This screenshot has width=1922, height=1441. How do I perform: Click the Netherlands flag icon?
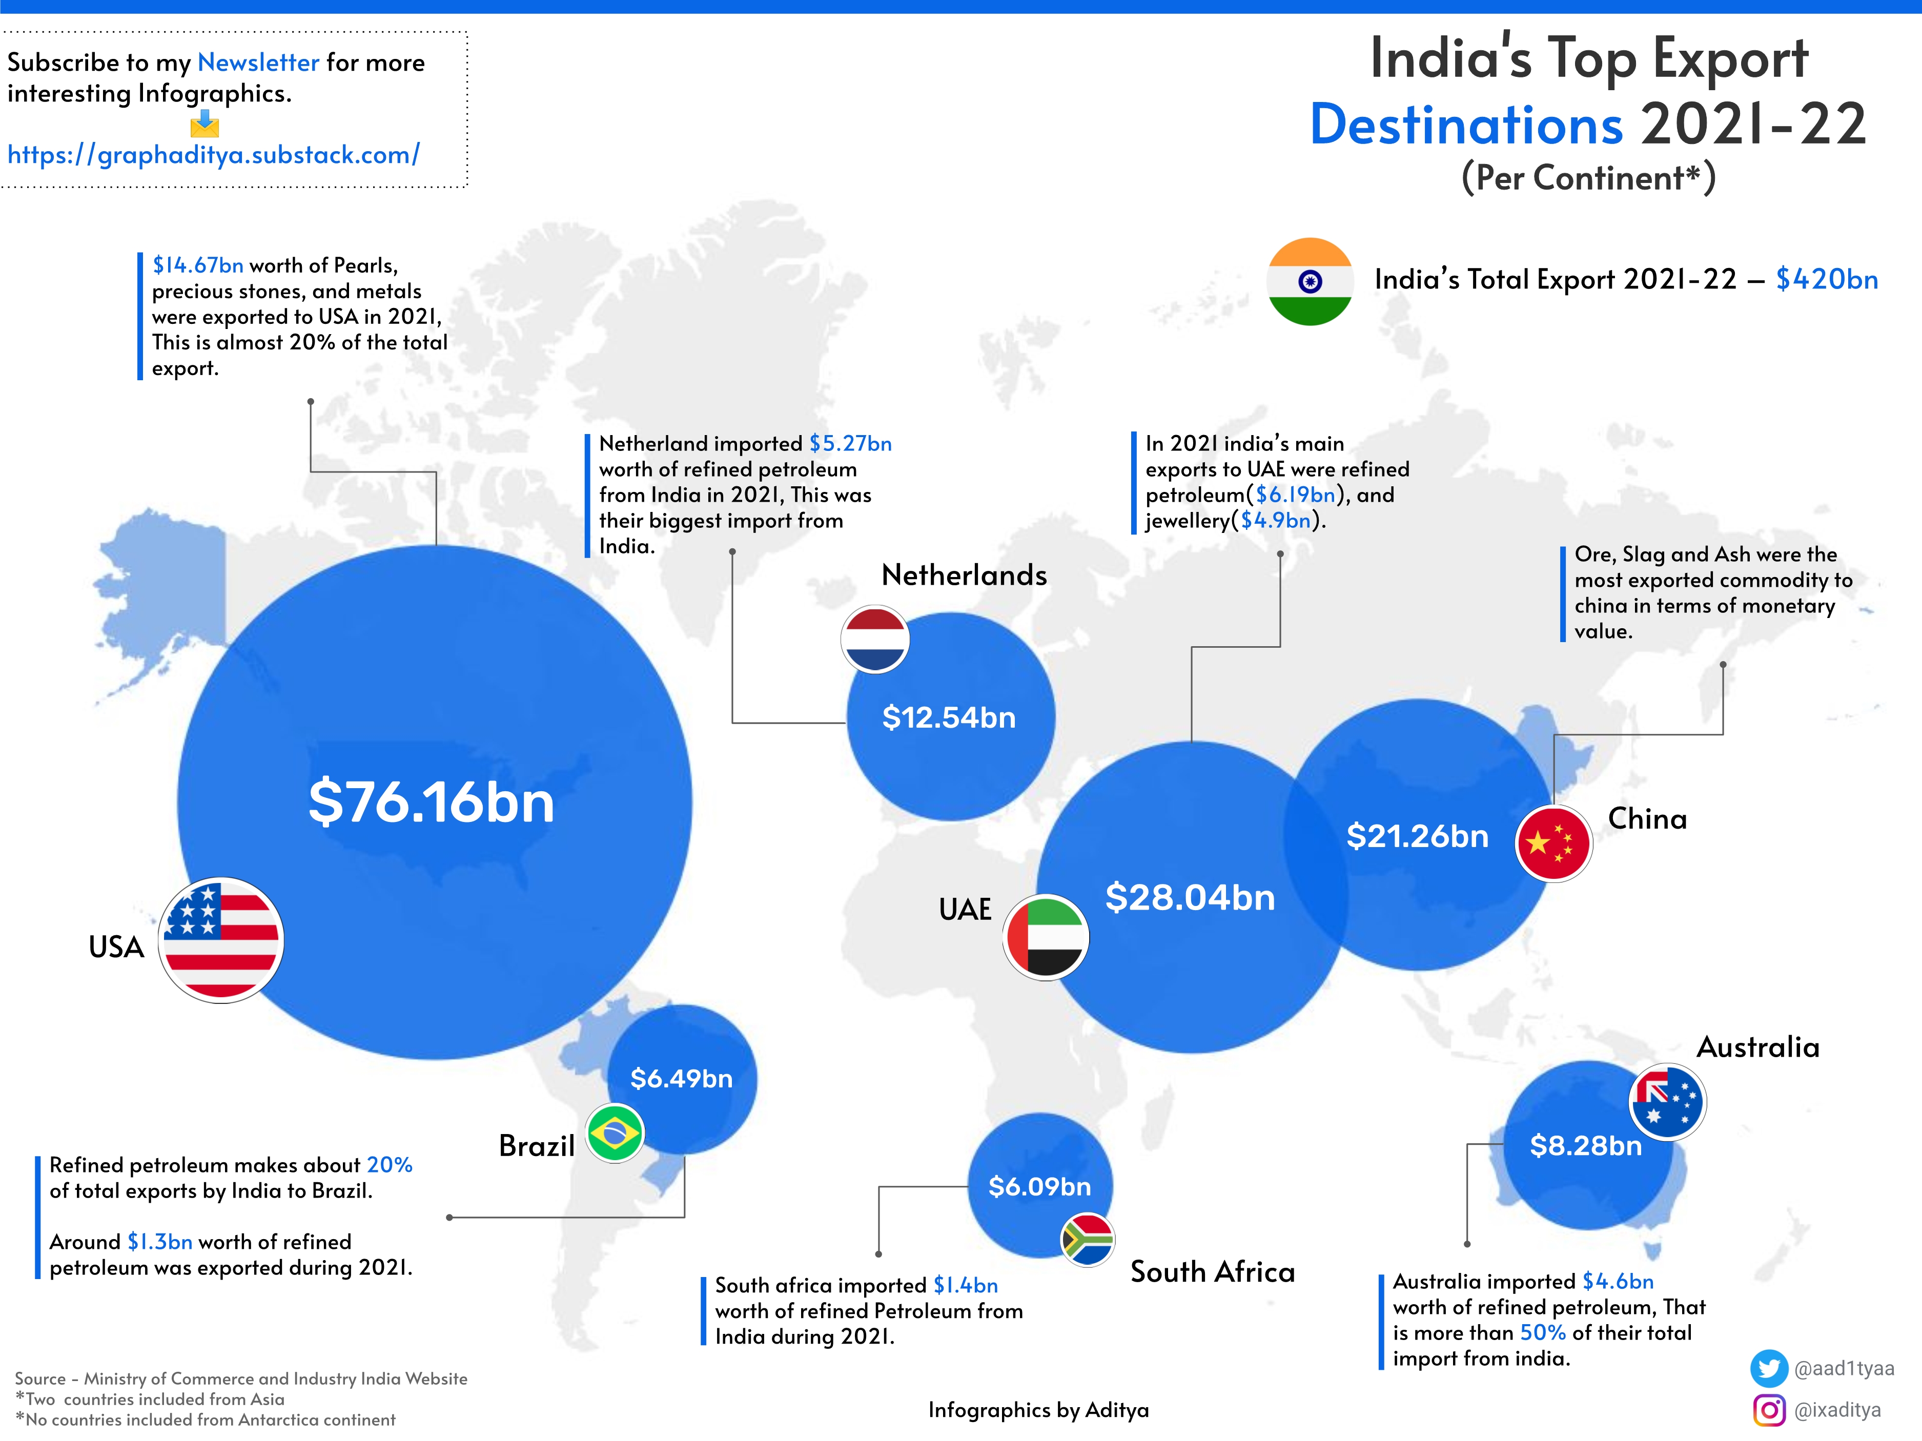[x=875, y=640]
